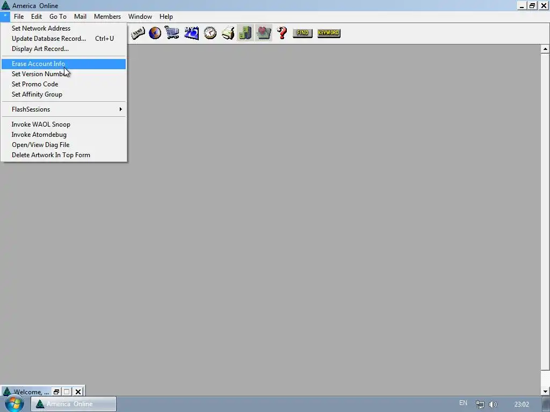Choose Invoke WAOL Snoop
The width and height of the screenshot is (550, 412).
coord(63,124)
